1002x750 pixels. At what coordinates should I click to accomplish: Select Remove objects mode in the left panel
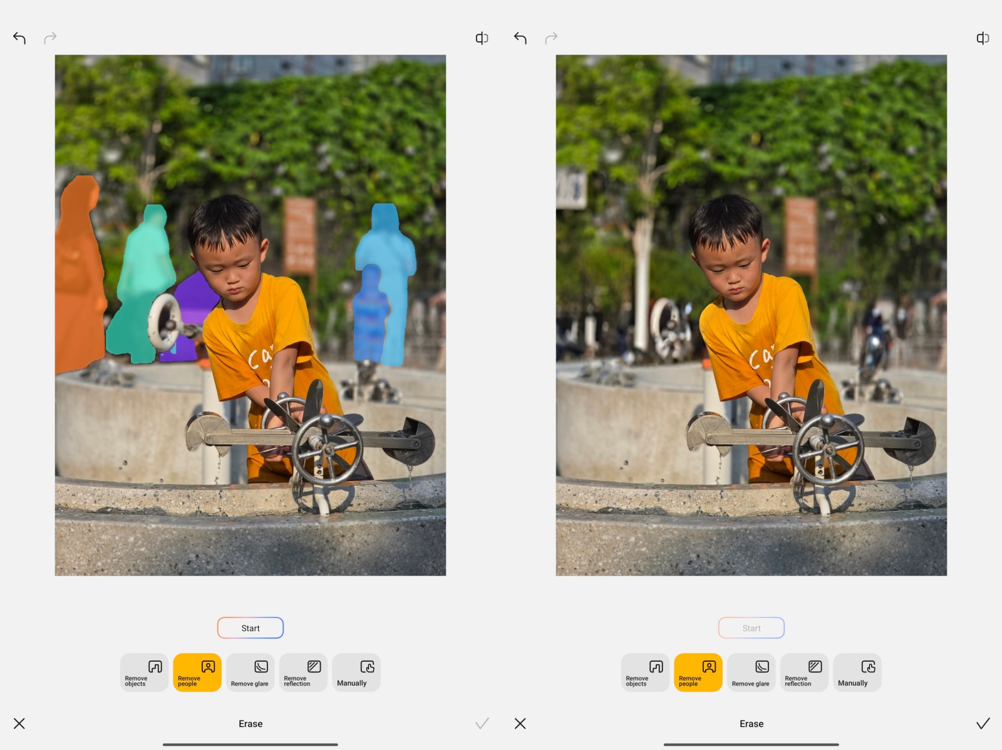[144, 672]
